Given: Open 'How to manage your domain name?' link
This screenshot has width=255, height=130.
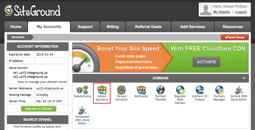Looking at the screenshot, I should click(x=42, y=82).
